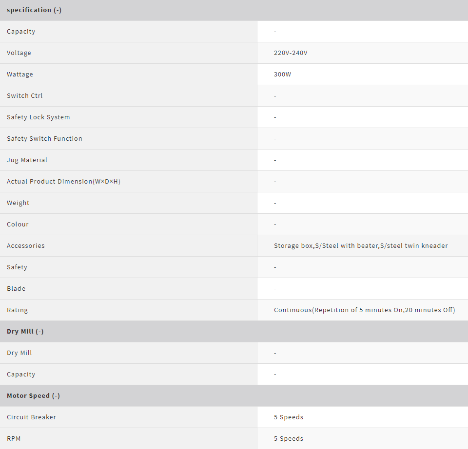Viewport: 468px width, 449px height.
Task: Click the Colour row label
Action: click(18, 224)
